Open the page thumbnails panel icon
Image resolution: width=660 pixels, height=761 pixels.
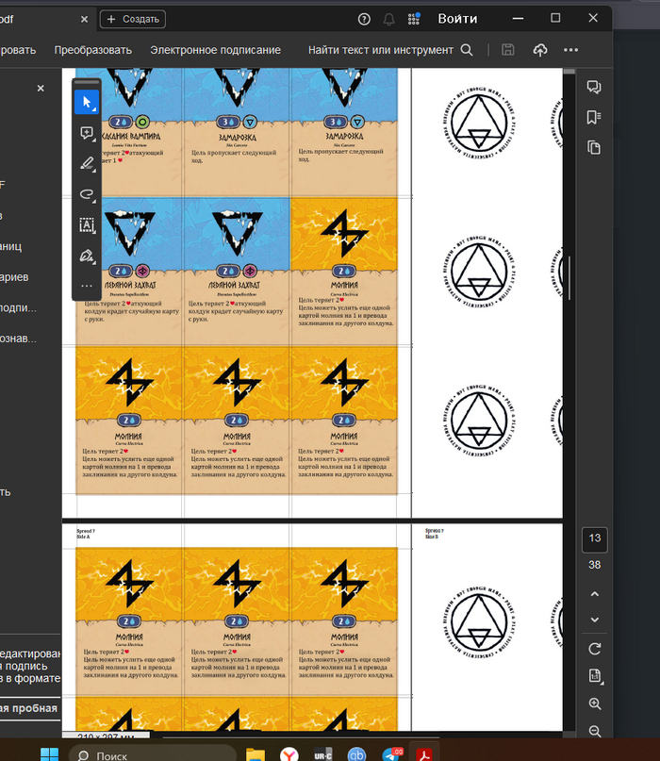pyautogui.click(x=594, y=147)
